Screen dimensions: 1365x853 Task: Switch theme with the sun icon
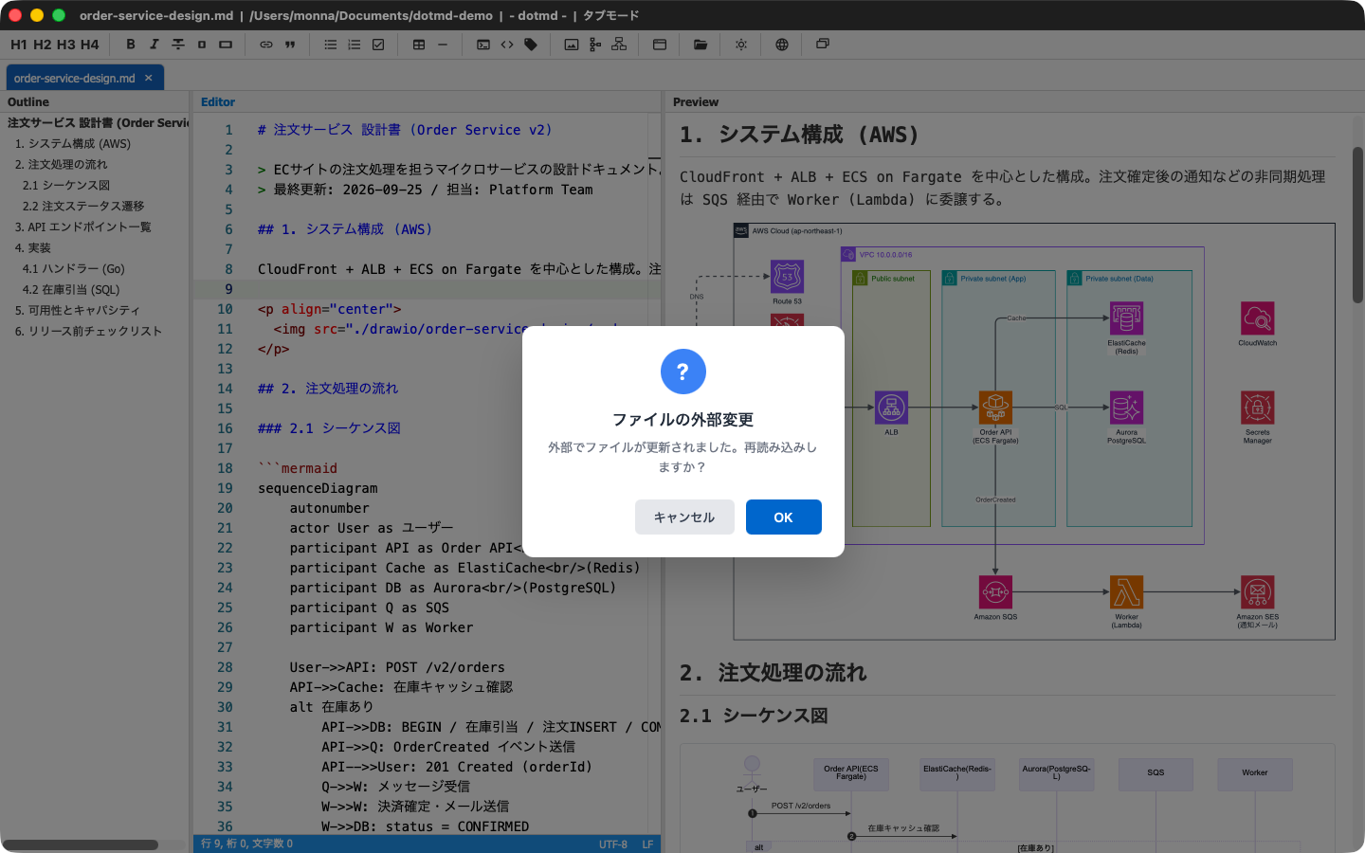click(x=741, y=45)
